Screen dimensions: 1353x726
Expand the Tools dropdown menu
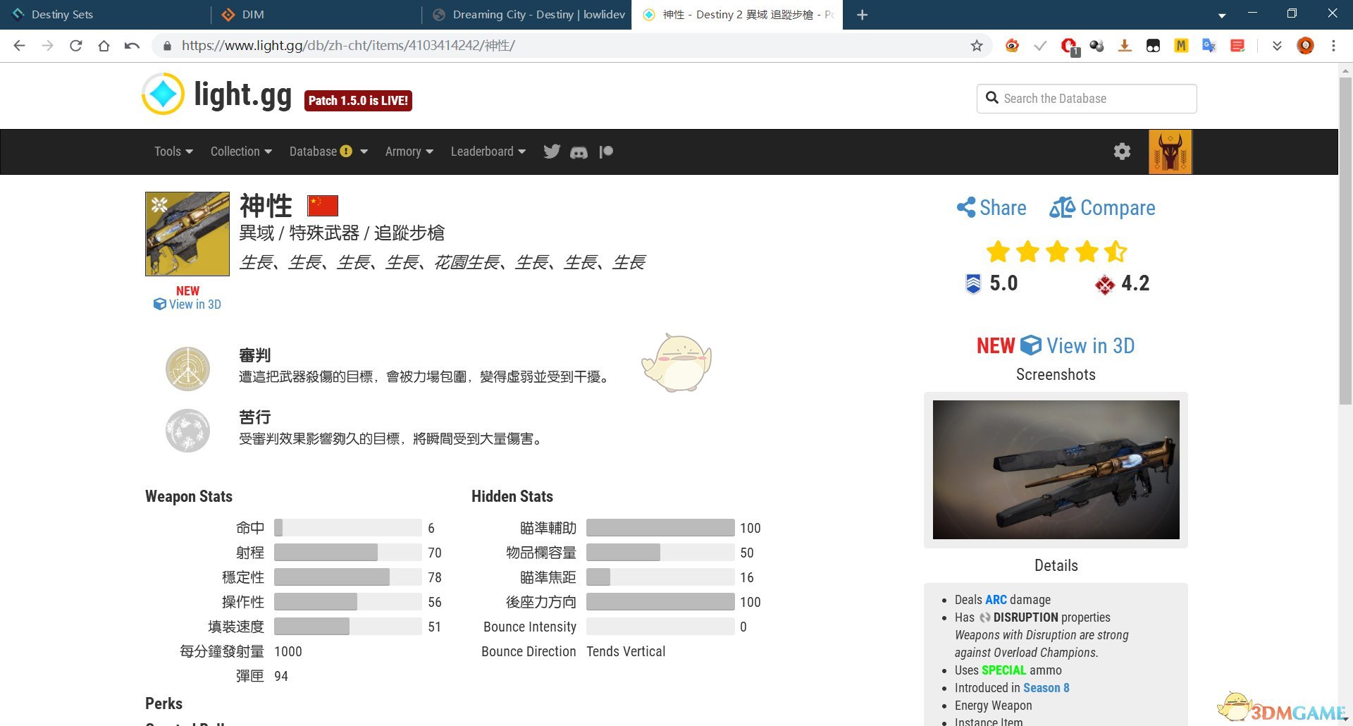173,152
